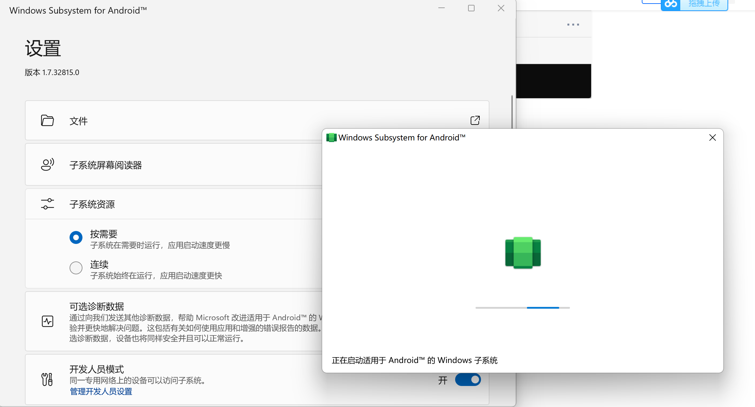
Task: Click the 拖拽上传 upload button
Action: [704, 4]
